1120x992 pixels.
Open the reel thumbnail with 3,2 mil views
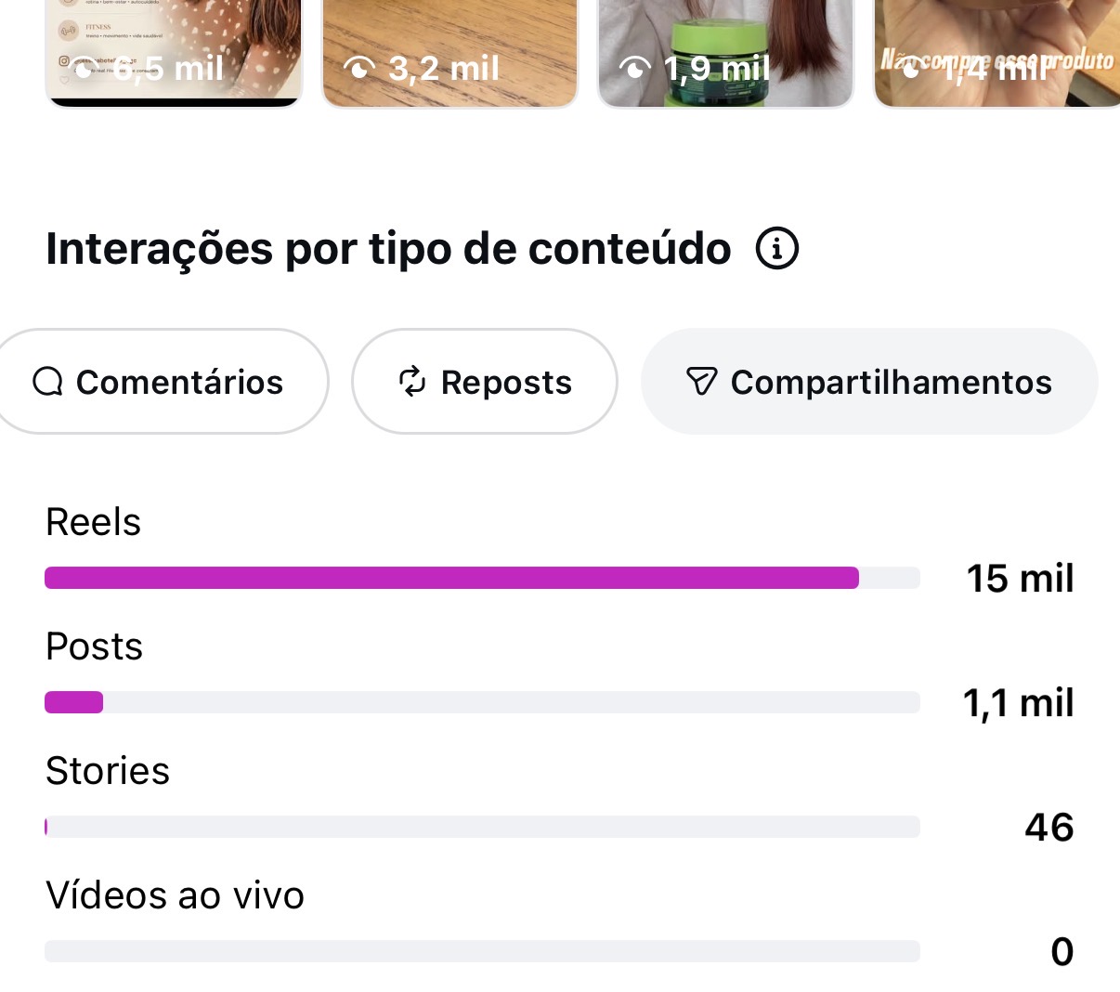pos(449,53)
